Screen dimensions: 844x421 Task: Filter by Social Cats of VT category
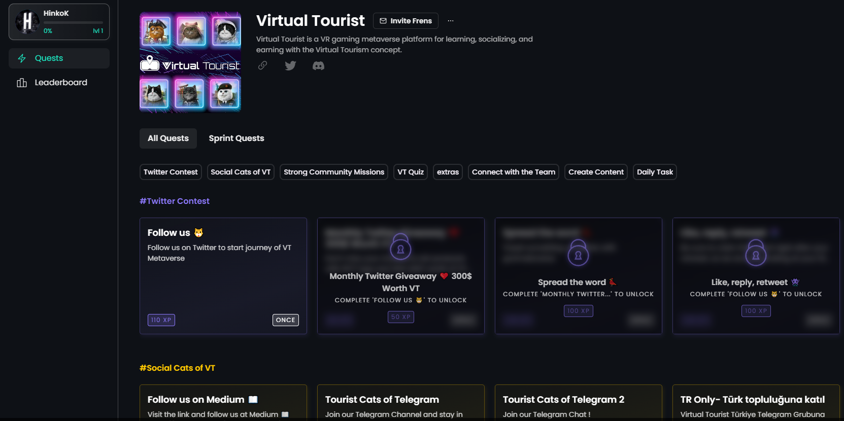(x=241, y=172)
